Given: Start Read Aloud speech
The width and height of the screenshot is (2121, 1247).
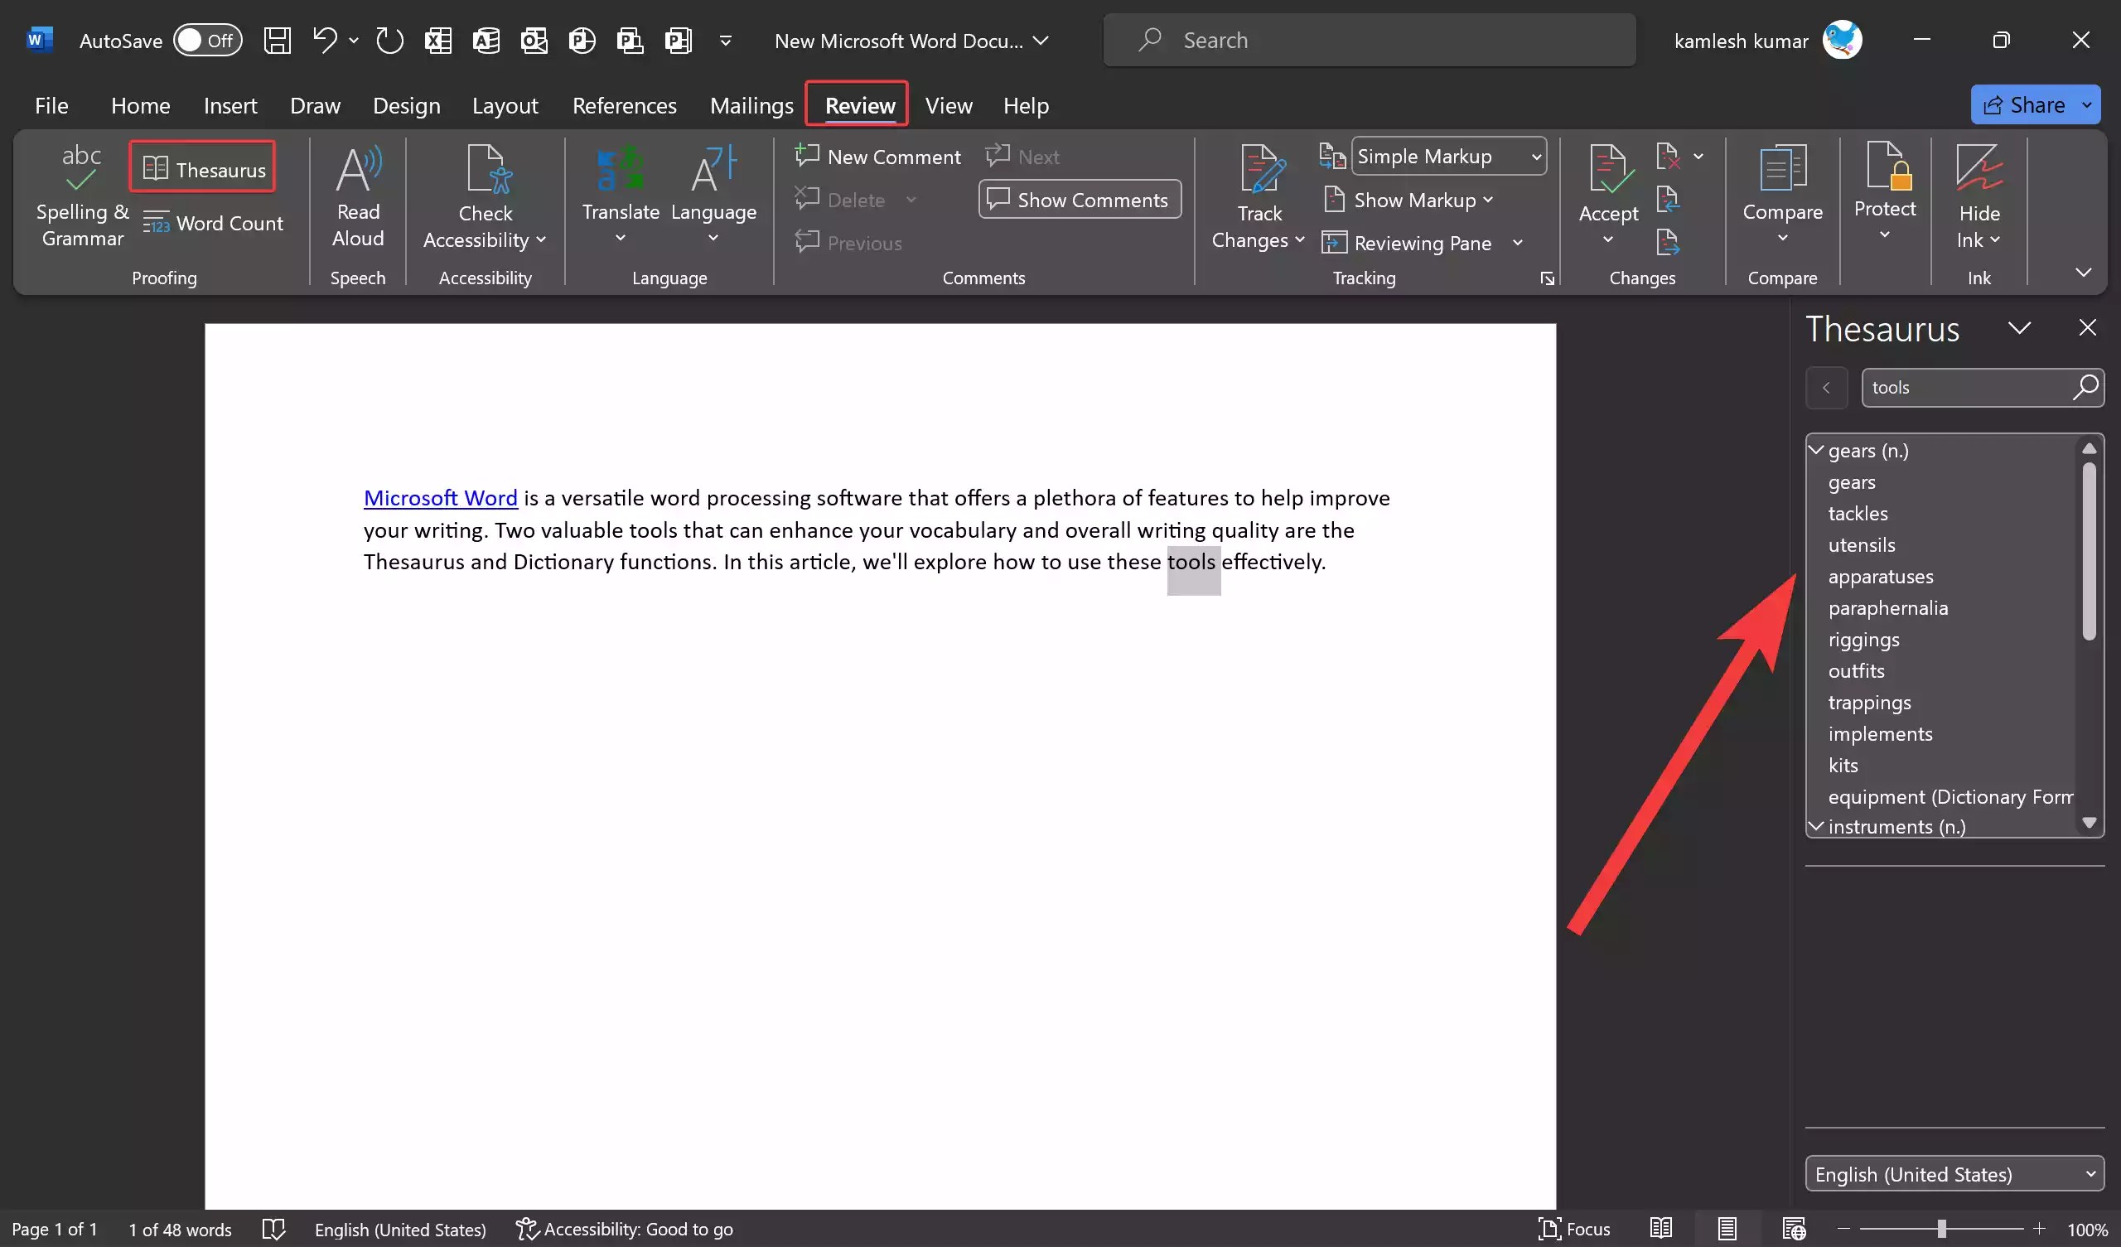Looking at the screenshot, I should coord(357,194).
